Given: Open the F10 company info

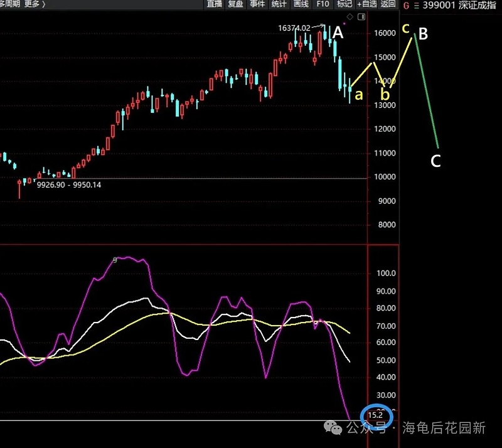Looking at the screenshot, I should click(323, 4).
